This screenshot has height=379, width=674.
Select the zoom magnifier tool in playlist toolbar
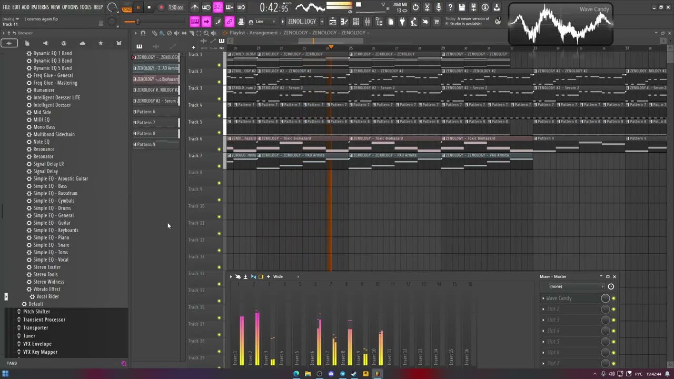(x=206, y=33)
